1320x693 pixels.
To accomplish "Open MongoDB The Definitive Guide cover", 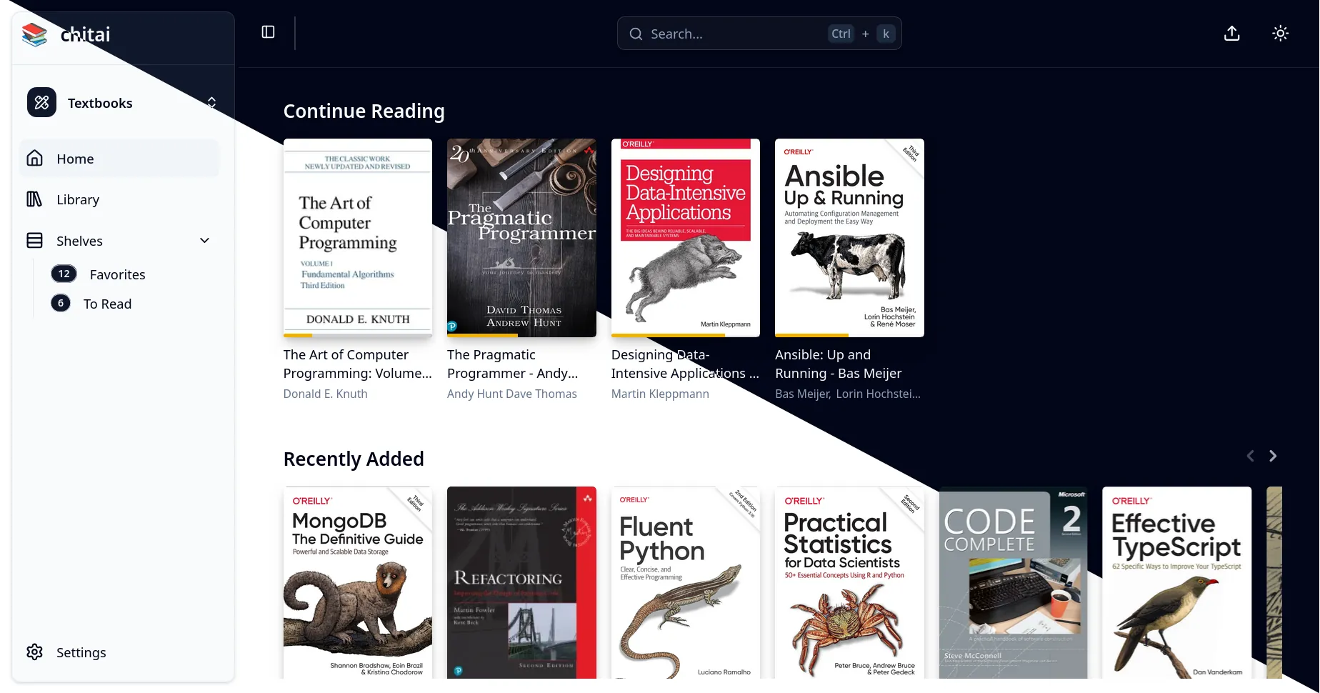I will pos(358,582).
